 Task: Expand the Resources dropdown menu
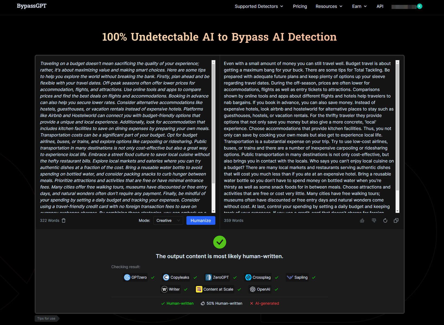tap(329, 6)
